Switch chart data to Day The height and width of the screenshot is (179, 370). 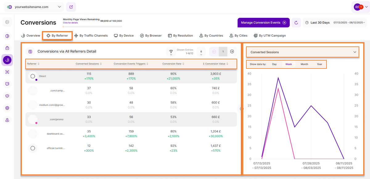[274, 64]
